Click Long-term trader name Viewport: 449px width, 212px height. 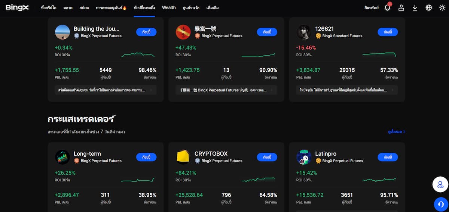point(87,154)
